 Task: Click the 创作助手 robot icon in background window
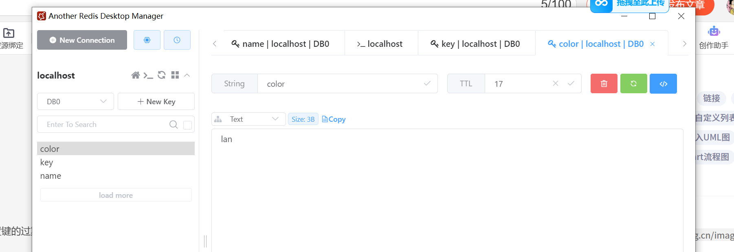click(714, 31)
